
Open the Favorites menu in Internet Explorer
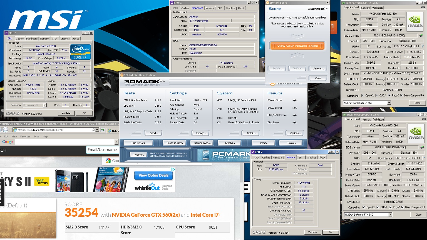tap(25, 136)
